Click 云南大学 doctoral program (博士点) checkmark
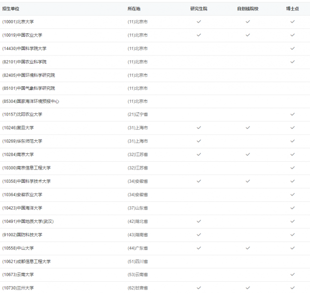The width and height of the screenshot is (310, 294). pos(292,274)
